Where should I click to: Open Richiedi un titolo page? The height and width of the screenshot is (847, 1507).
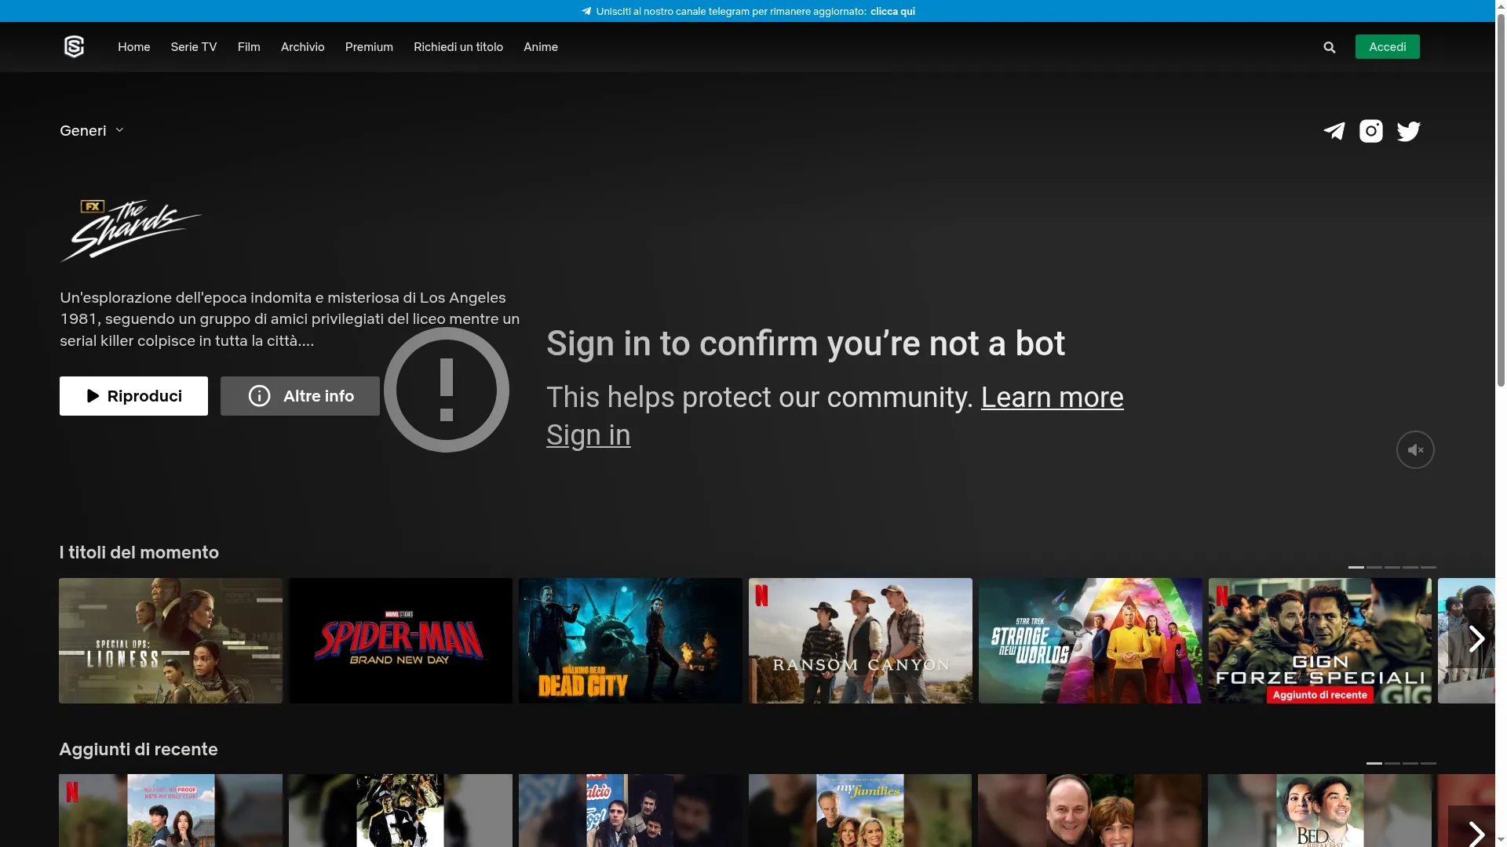(x=458, y=47)
